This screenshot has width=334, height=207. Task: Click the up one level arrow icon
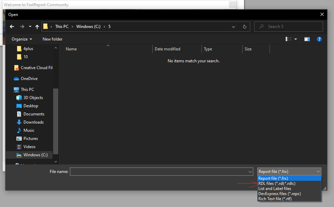tap(37, 26)
